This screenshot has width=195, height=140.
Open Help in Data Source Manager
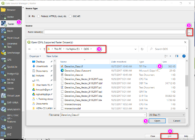(x=186, y=136)
